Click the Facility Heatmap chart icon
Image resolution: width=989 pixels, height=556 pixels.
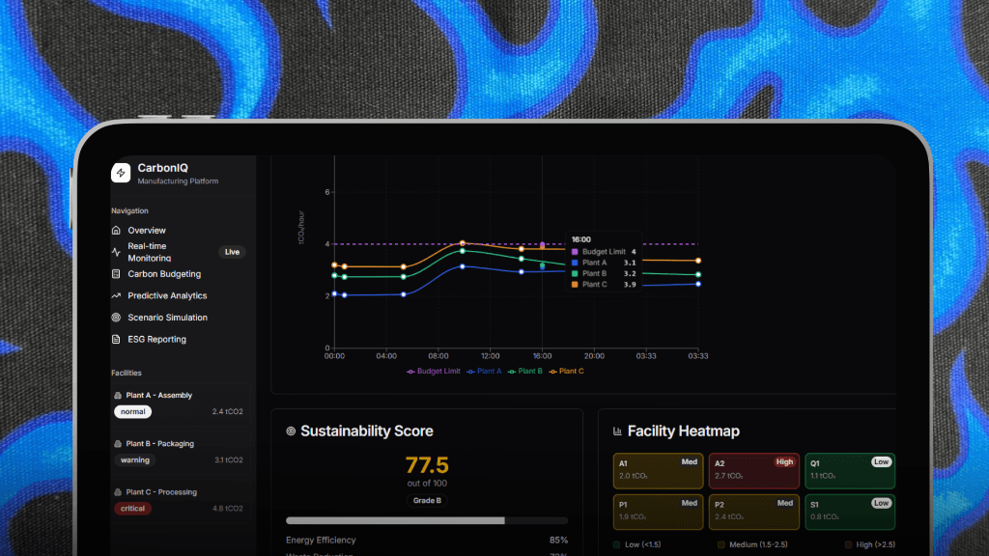(615, 431)
